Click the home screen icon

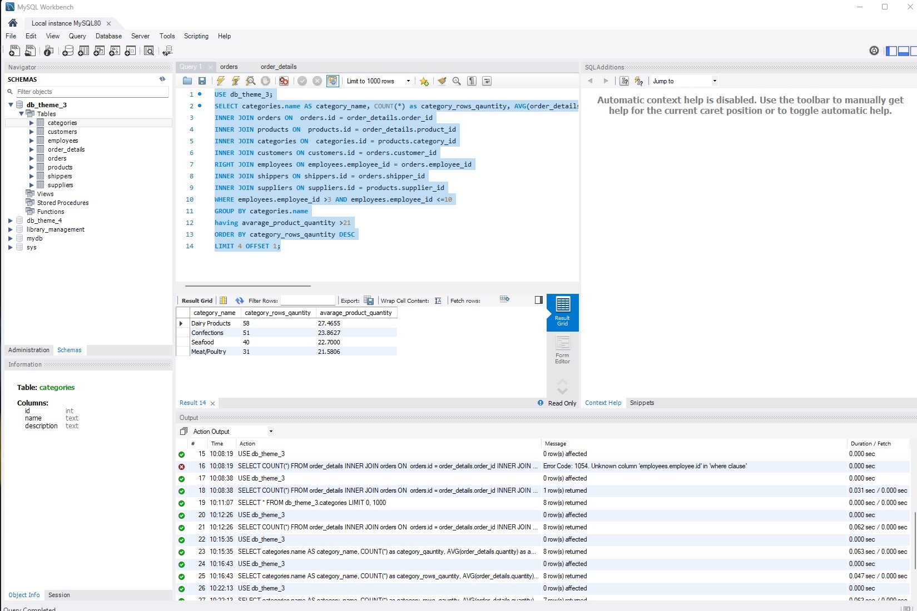click(x=13, y=23)
